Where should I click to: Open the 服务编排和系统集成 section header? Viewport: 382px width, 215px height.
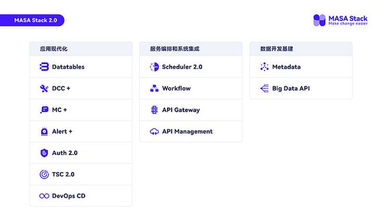pos(191,49)
